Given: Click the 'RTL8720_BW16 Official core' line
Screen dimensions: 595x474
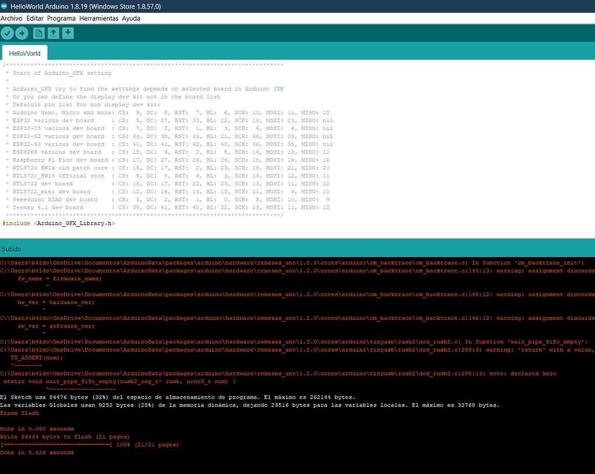Looking at the screenshot, I should (168, 176).
